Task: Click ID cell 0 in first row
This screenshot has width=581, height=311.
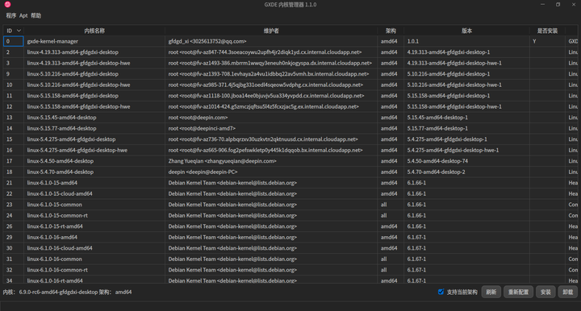Action: pyautogui.click(x=14, y=41)
